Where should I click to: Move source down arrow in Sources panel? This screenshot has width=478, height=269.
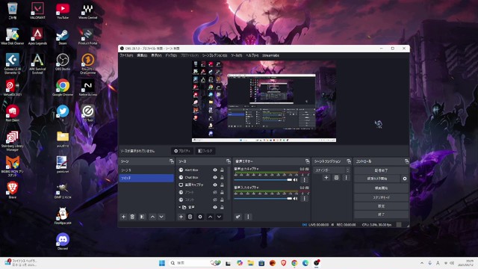coord(219,217)
